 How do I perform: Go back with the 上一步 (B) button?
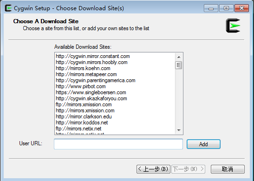tap(153, 169)
